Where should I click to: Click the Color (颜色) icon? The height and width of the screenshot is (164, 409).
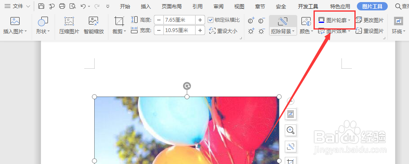306,21
